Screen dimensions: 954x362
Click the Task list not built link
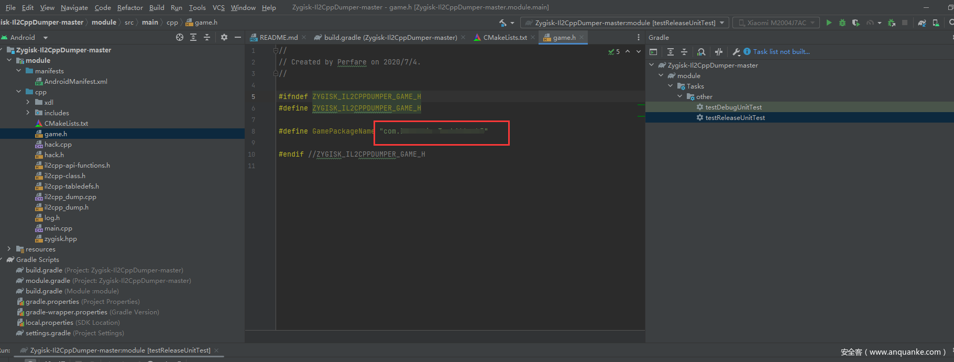(781, 52)
